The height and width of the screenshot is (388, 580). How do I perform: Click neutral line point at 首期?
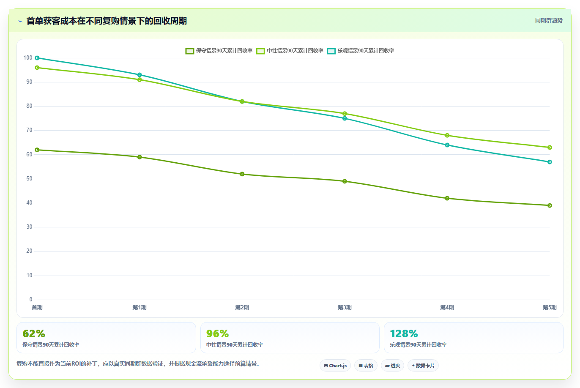(37, 68)
